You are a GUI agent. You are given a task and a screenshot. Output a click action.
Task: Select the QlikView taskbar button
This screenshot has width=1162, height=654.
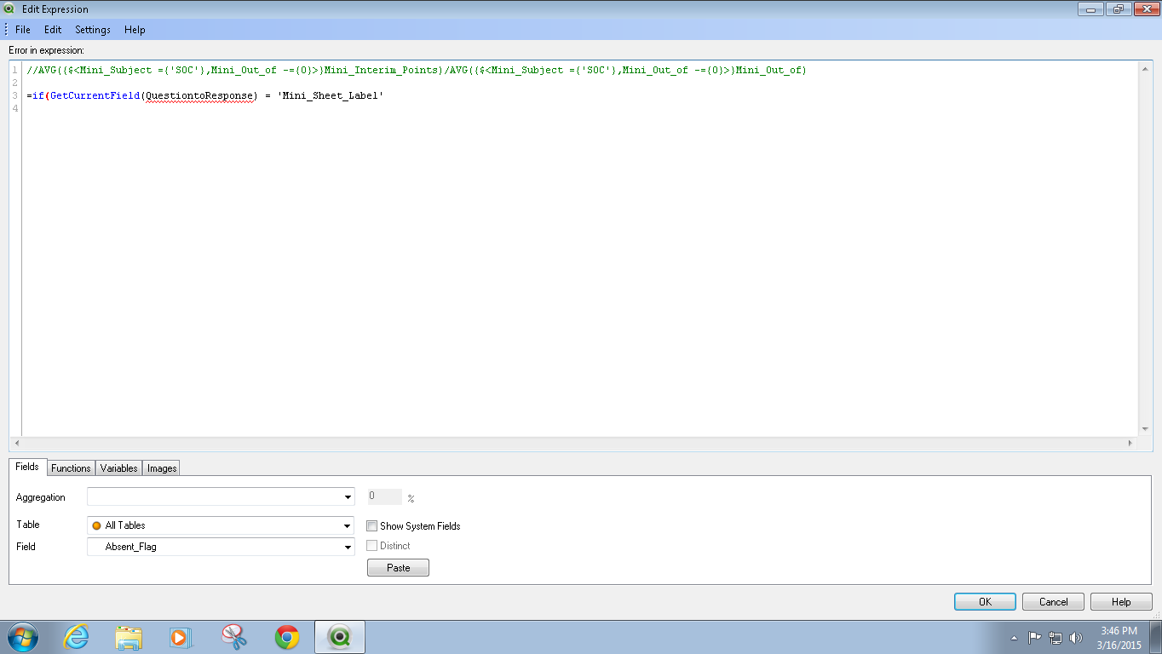(340, 637)
